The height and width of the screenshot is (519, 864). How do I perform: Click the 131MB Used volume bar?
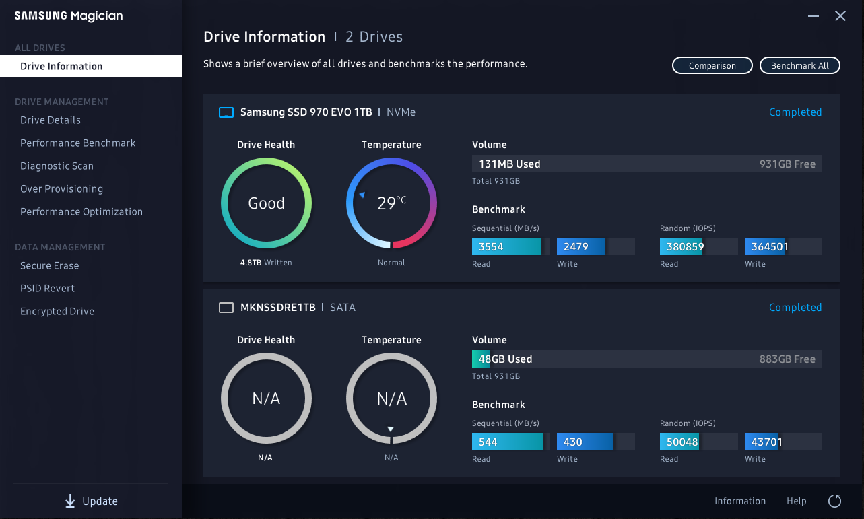tap(647, 164)
